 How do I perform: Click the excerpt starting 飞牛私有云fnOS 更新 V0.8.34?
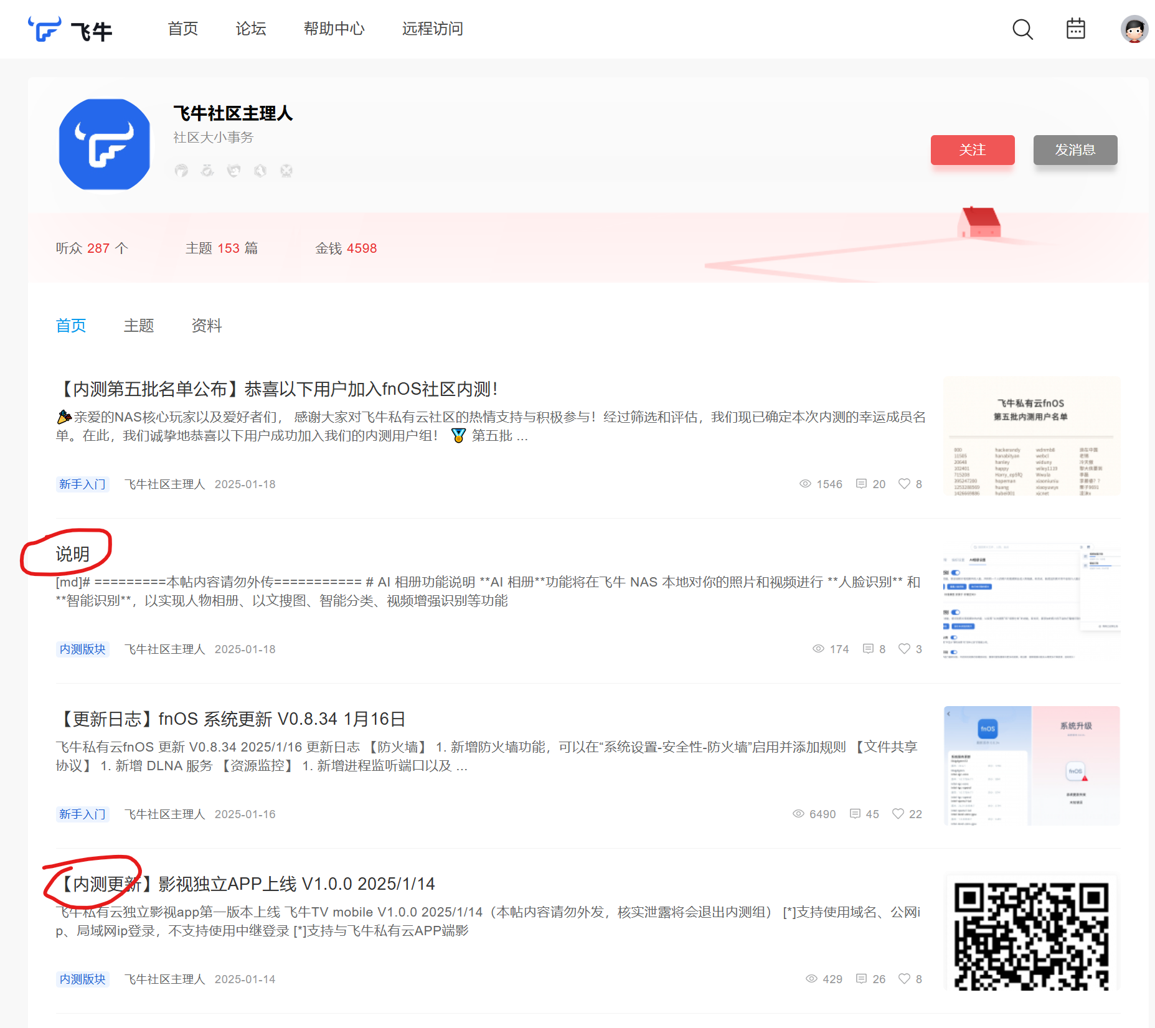pyautogui.click(x=487, y=756)
